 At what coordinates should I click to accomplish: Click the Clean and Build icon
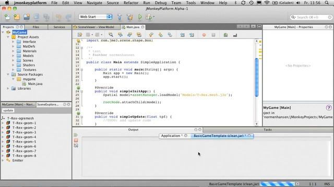click(129, 17)
